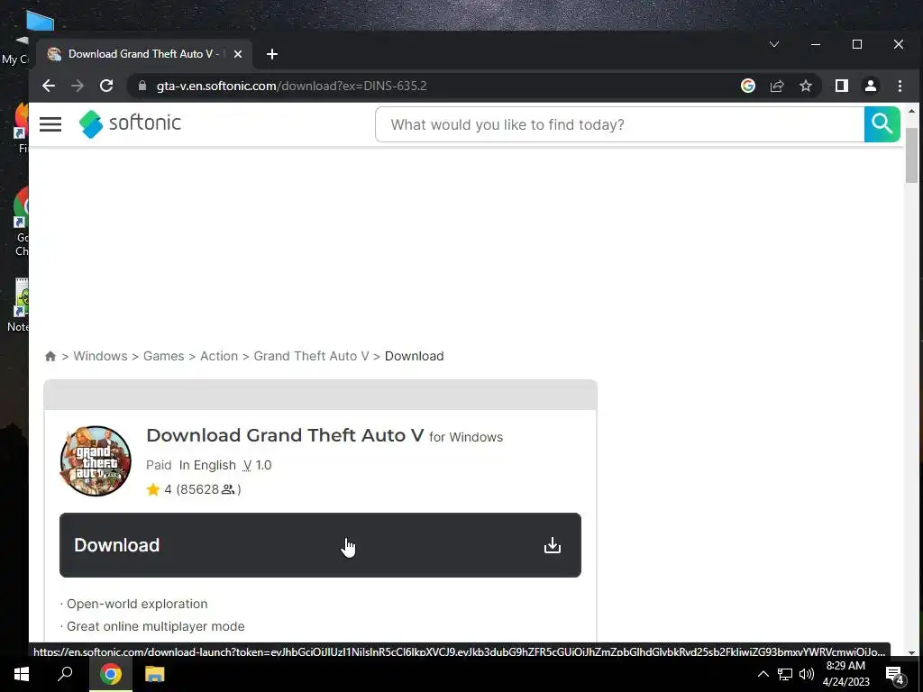
Task: Open Chrome side panel
Action: tap(842, 86)
